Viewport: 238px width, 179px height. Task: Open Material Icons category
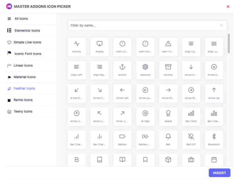coord(31,77)
